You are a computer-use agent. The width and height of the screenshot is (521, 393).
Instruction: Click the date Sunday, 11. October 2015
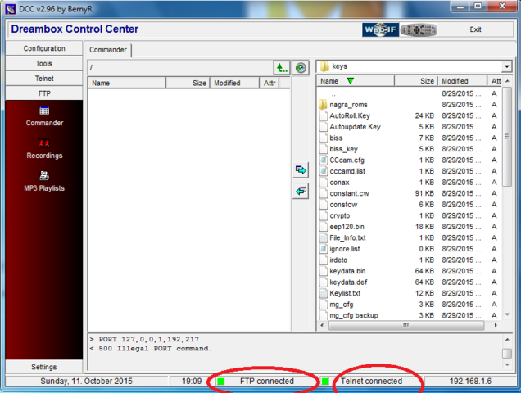pos(86,382)
